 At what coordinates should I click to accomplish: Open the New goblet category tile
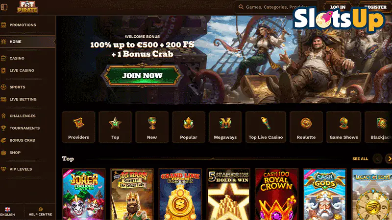[x=152, y=127]
